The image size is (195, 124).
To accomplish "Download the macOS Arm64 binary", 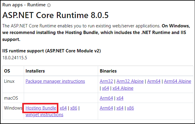I will (x=107, y=98).
